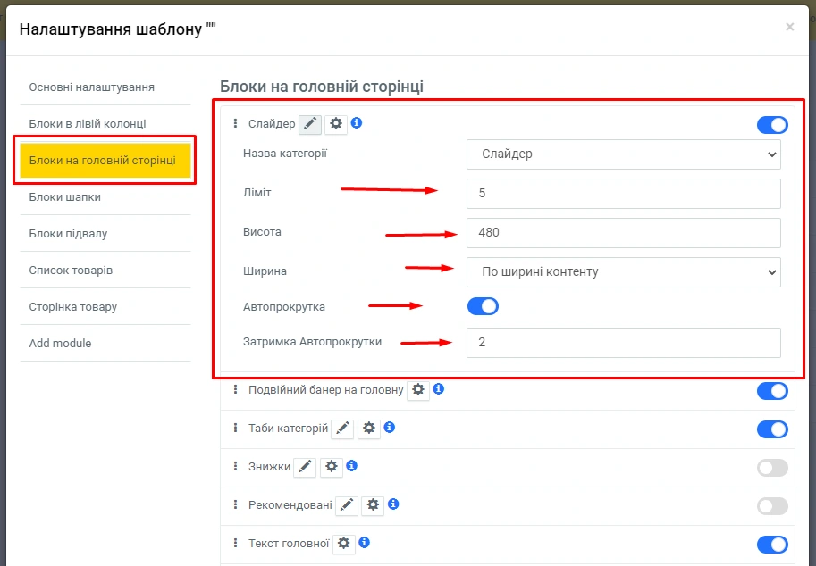
Task: Show info icon for Текст головної
Action: click(x=365, y=542)
